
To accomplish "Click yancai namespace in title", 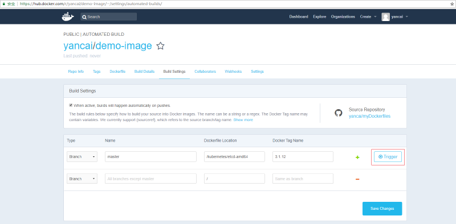I will (78, 46).
